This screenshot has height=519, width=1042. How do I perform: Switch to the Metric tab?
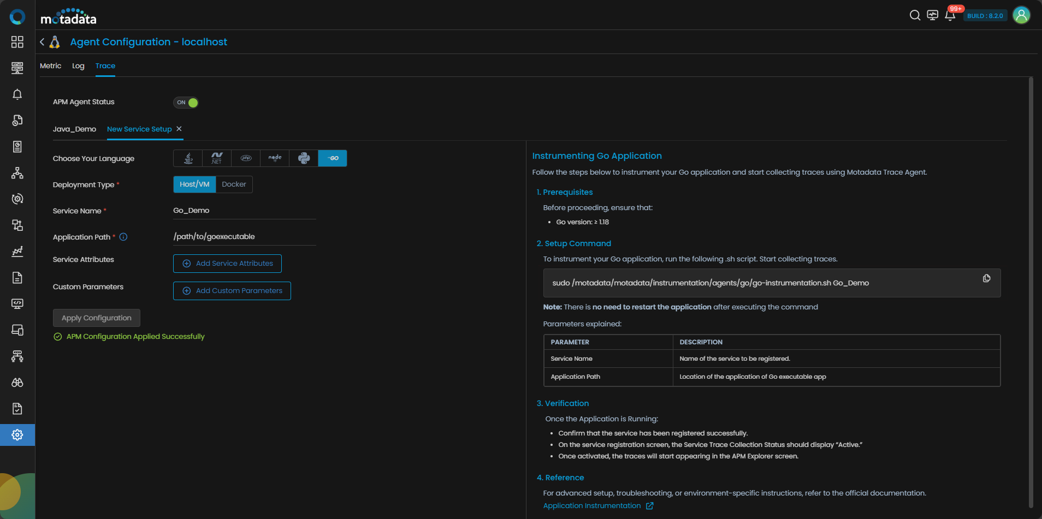tap(50, 66)
